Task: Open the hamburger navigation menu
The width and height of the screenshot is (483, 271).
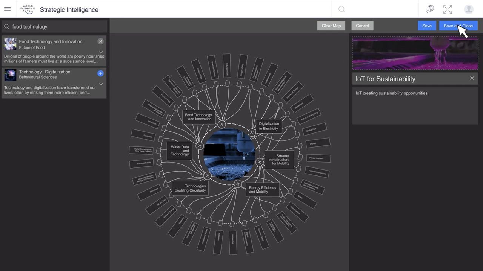Action: (x=8, y=9)
